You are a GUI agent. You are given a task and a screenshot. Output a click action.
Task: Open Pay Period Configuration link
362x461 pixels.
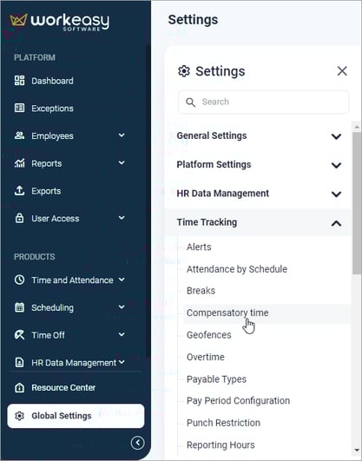(238, 401)
